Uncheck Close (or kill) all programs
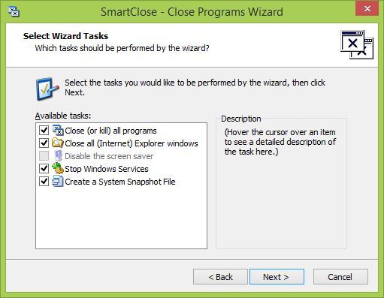Viewport: 384px width, 298px height. tap(44, 131)
